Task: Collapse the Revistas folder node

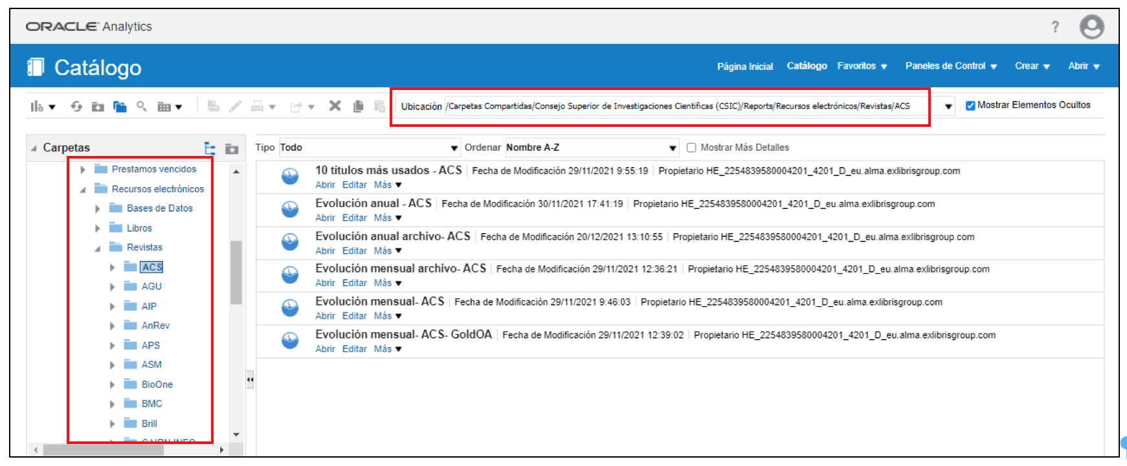Action: pos(98,248)
